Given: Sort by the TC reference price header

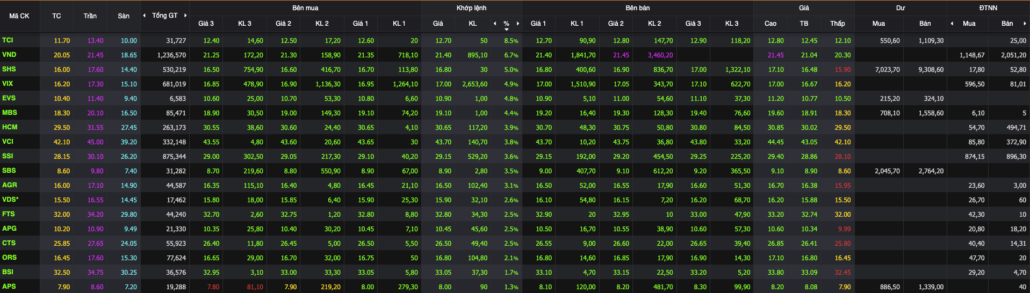Looking at the screenshot, I should click(x=56, y=16).
